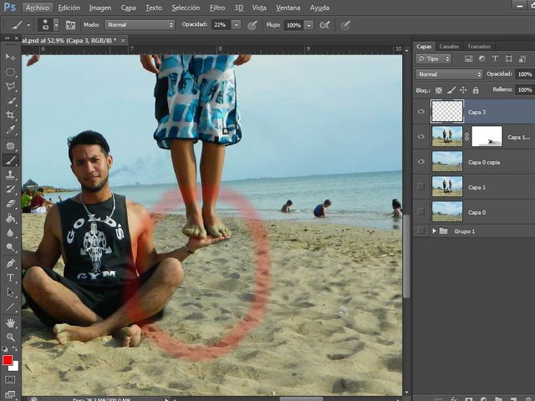Enable airbrush mode icon
Image resolution: width=535 pixels, height=401 pixels.
click(324, 25)
